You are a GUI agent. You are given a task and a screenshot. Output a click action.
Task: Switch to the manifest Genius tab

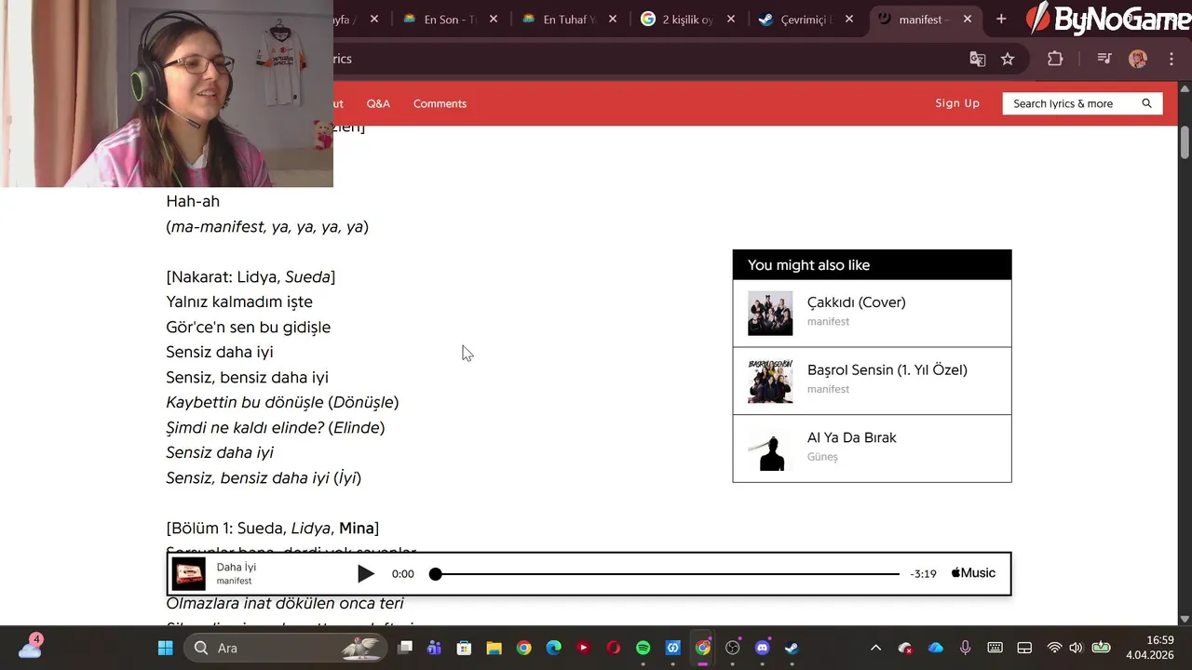coord(924,19)
